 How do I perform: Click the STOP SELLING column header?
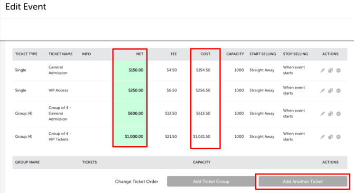pyautogui.click(x=295, y=54)
